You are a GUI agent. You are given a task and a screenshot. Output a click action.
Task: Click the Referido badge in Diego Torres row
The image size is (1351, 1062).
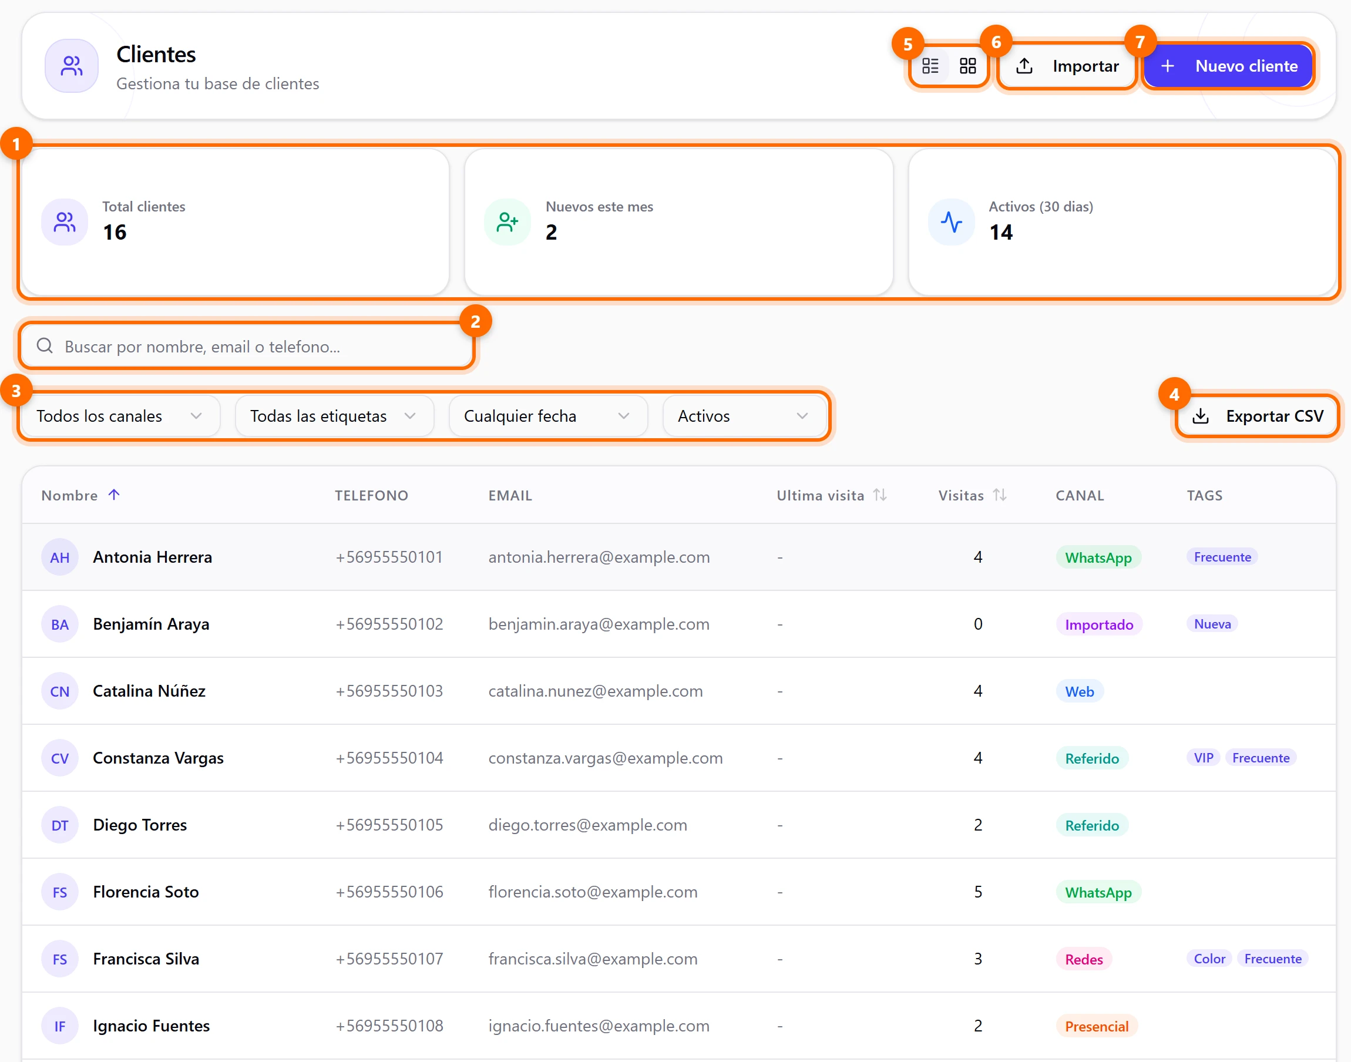coord(1092,825)
